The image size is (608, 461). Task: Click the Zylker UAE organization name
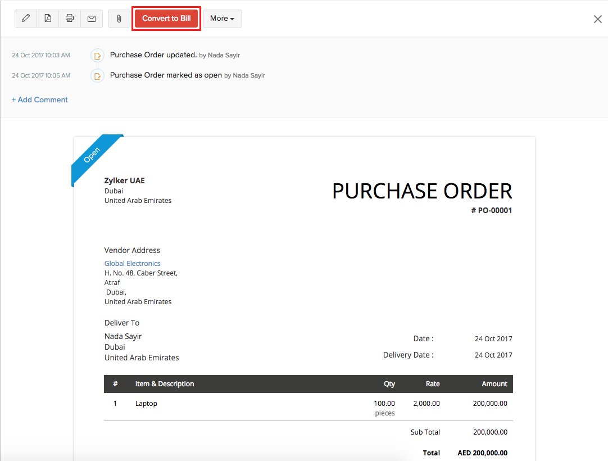tap(125, 180)
